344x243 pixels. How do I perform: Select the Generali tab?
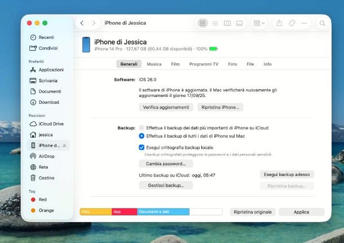coord(129,64)
